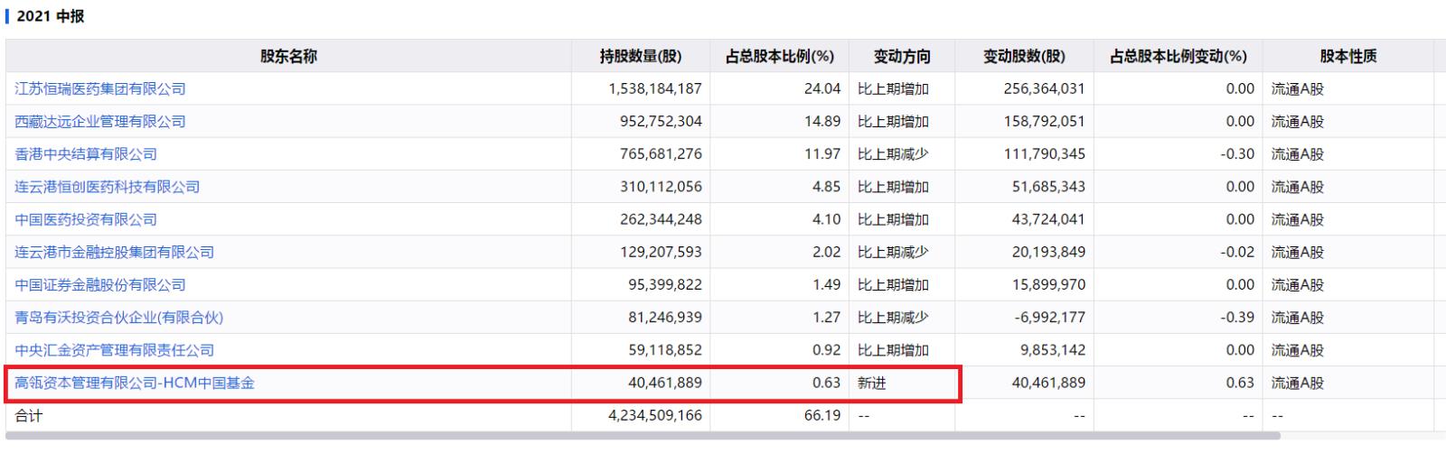Viewport: 1446px width, 453px height.
Task: Click the 占总股本比例变动(%) column header
Action: (x=1178, y=56)
